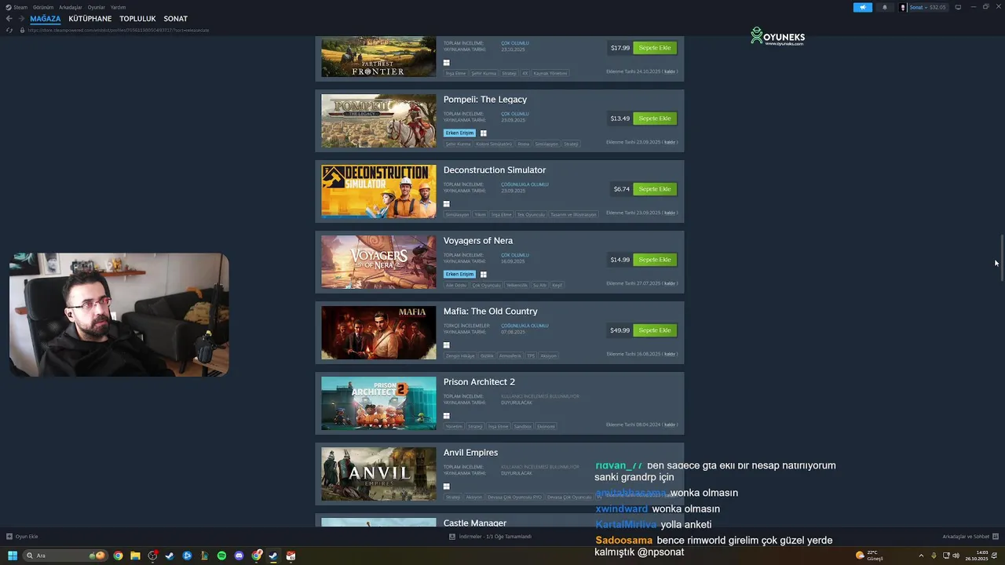1005x565 pixels.
Task: Click the Voyagers of Nera capsule image
Action: pos(378,262)
